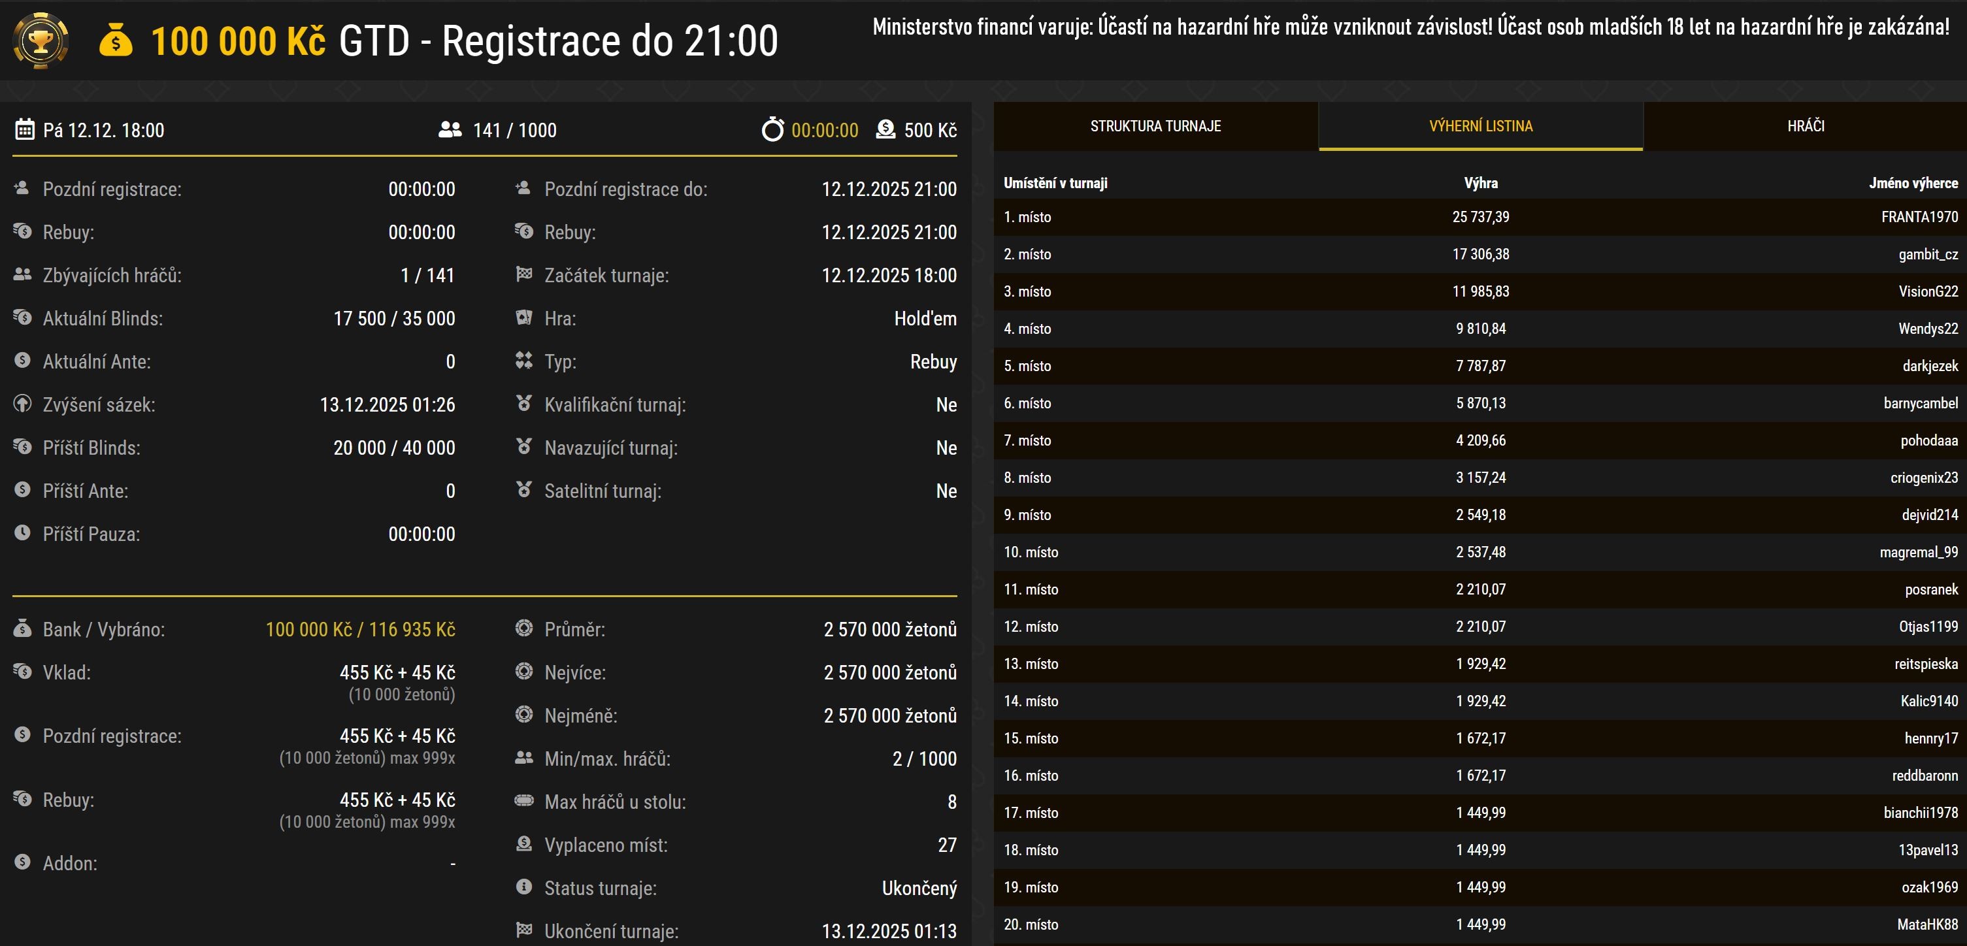Click the flag icon beside Ukončení turnaje

(524, 930)
